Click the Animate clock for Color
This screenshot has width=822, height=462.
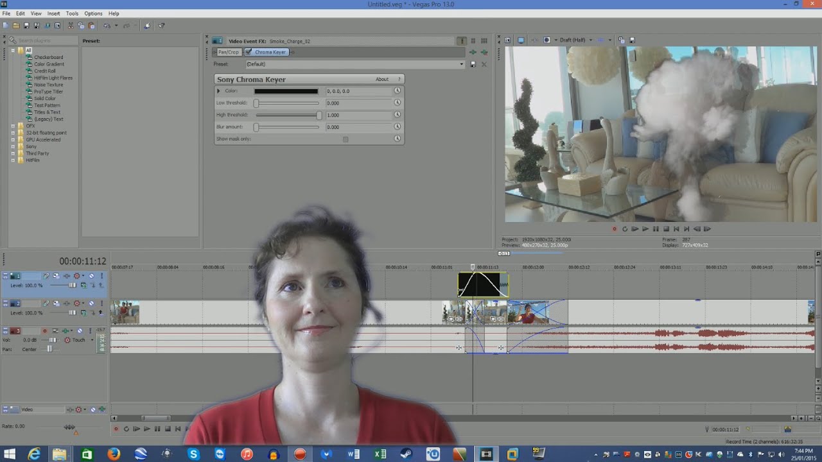tap(398, 91)
